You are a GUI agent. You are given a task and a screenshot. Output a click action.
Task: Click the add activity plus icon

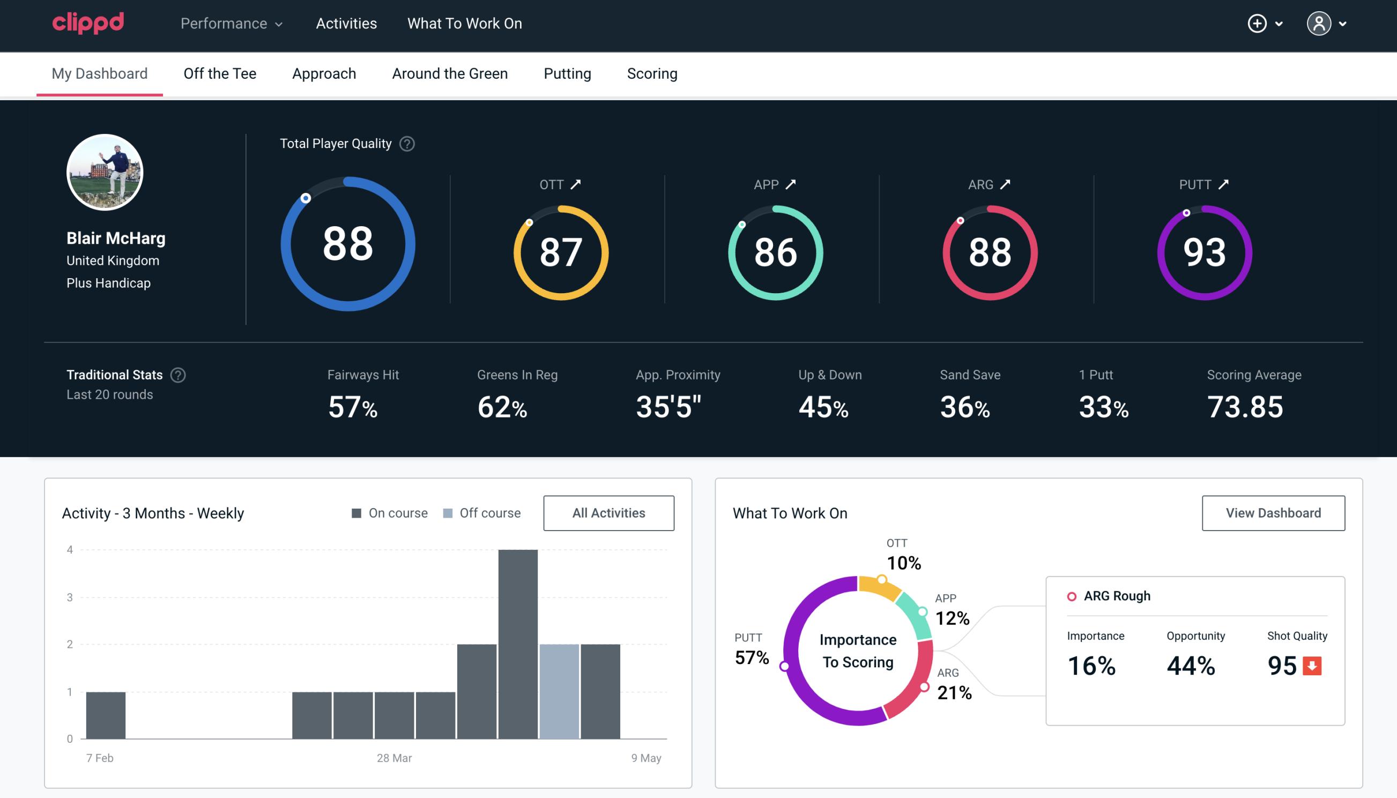[1258, 24]
